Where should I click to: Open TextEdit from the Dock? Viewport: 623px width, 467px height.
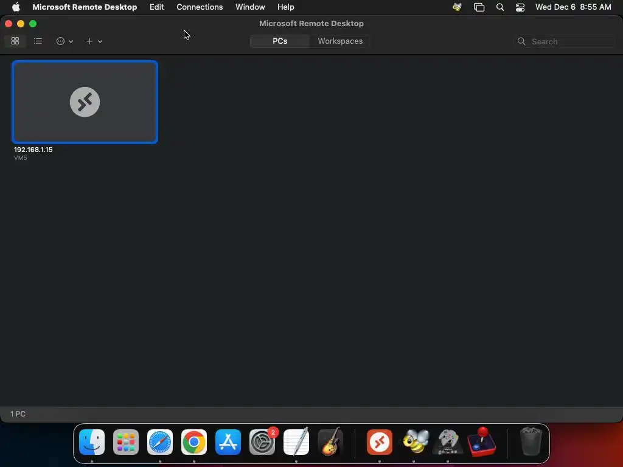(296, 441)
